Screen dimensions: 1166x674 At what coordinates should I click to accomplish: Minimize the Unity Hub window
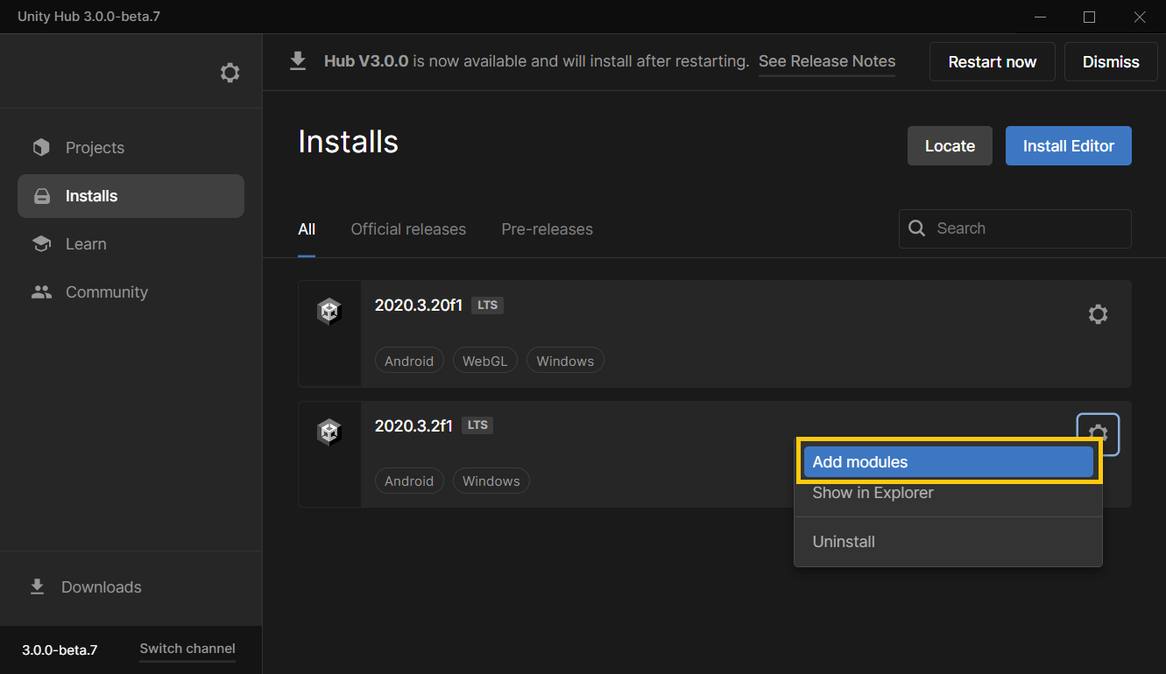click(x=1039, y=17)
